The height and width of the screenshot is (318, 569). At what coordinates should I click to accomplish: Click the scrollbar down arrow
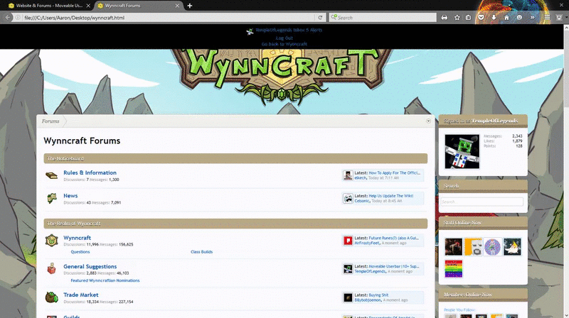pos(566,315)
